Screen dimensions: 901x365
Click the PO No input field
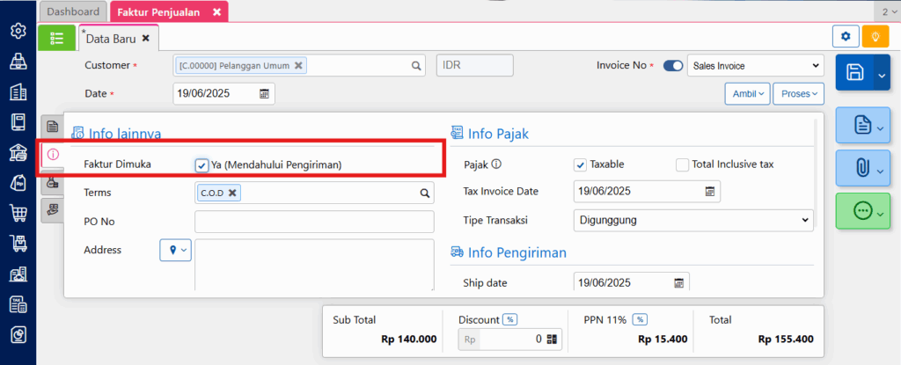click(314, 222)
